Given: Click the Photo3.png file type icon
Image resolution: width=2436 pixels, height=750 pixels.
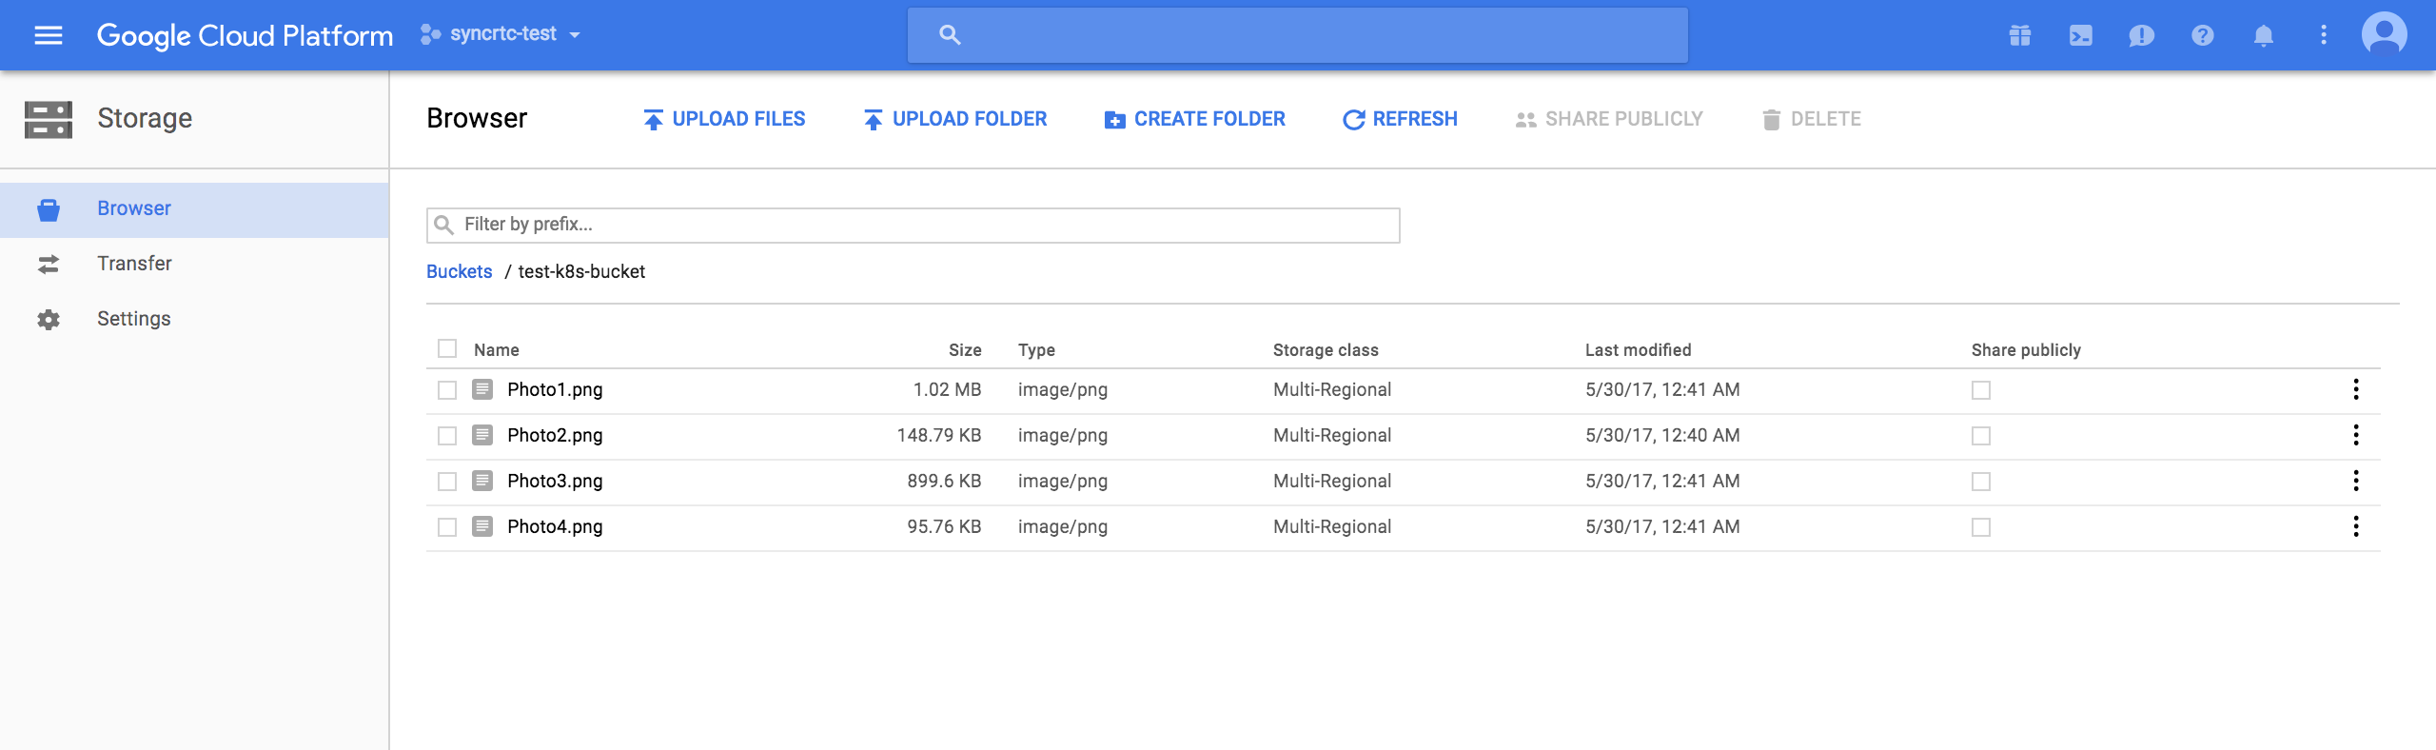Looking at the screenshot, I should (x=482, y=481).
